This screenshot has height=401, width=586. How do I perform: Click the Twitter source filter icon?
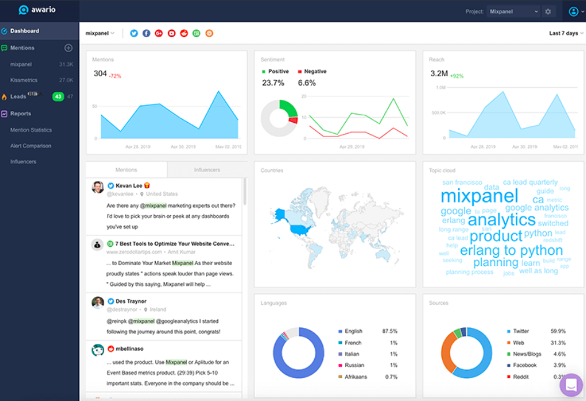point(133,33)
